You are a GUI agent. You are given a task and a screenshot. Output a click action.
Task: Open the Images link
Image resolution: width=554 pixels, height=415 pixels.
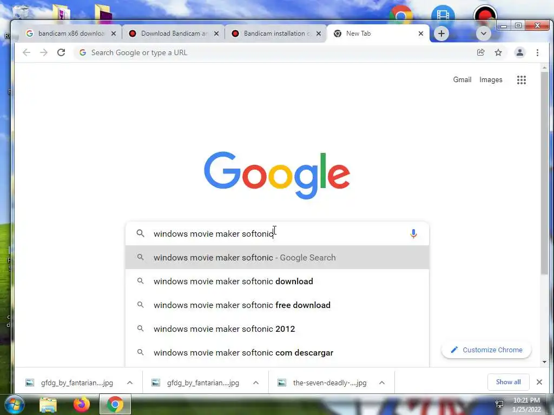click(x=491, y=80)
